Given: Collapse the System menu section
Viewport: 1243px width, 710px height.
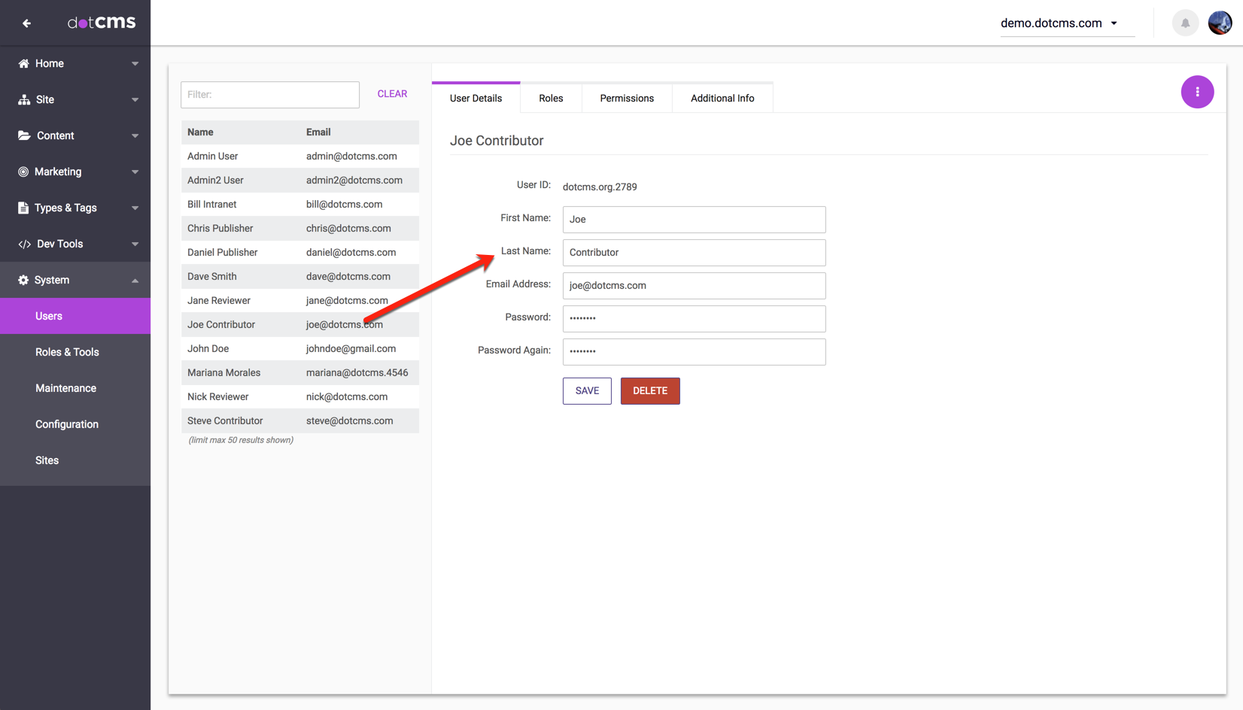Looking at the screenshot, I should pyautogui.click(x=135, y=281).
